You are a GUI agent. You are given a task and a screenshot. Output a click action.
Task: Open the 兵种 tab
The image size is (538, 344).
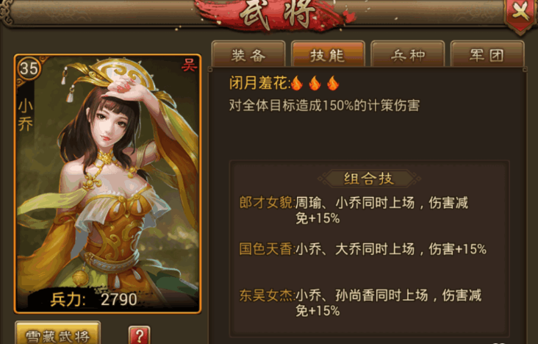(408, 54)
